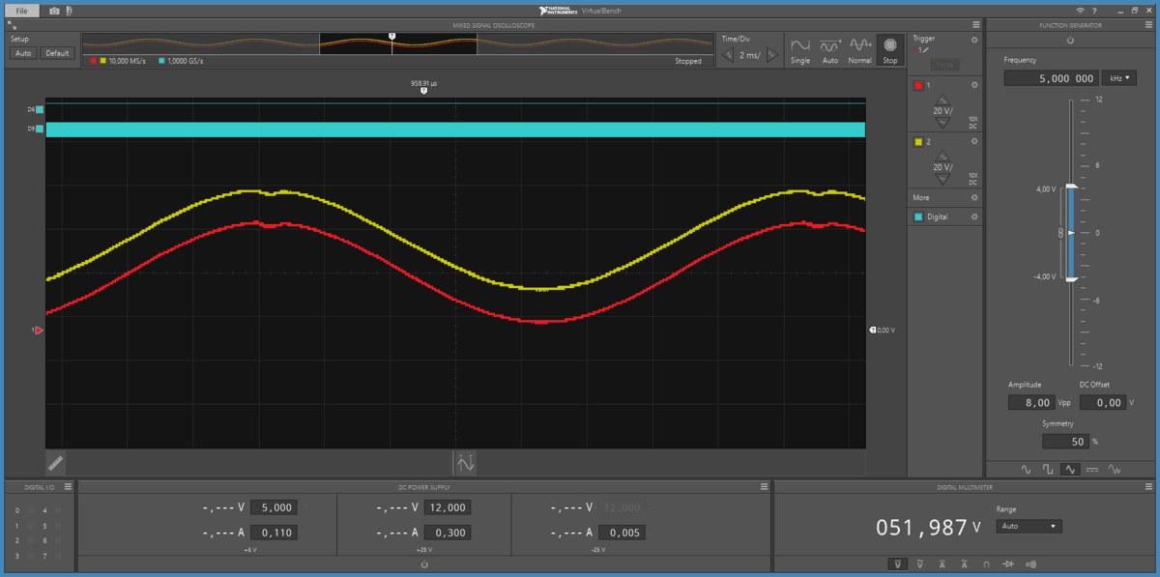Select Normal acquisition mode

coord(859,50)
